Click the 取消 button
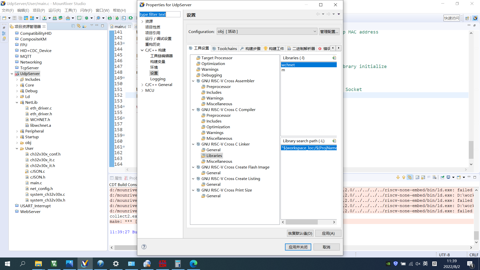 coord(326,247)
